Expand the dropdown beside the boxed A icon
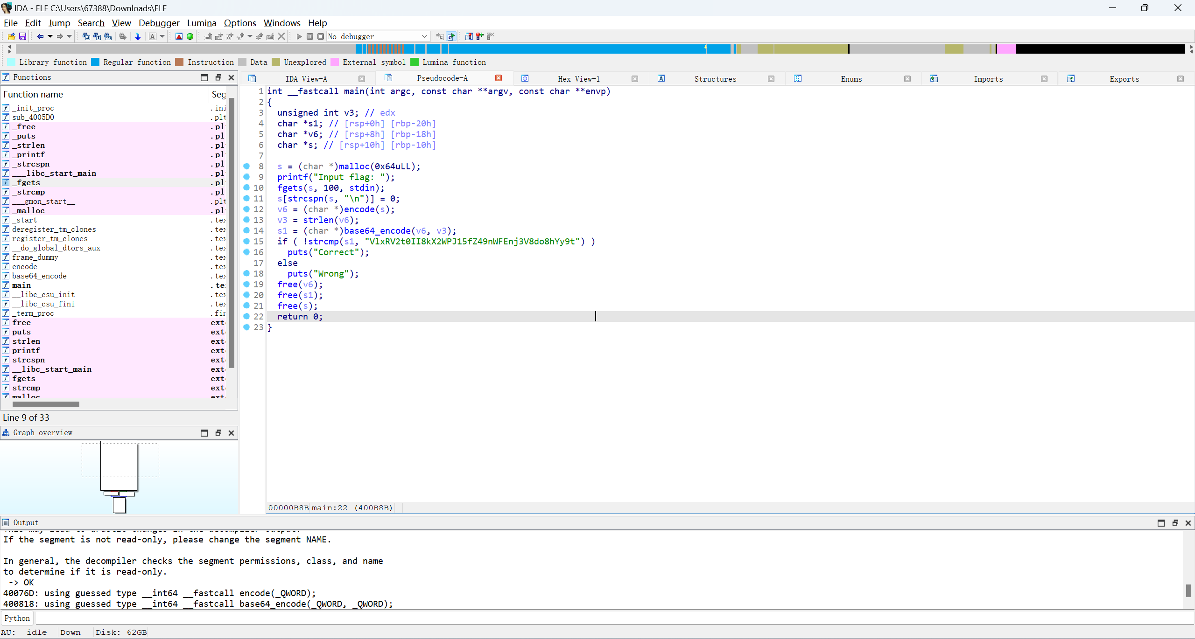Viewport: 1195px width, 639px height. coord(162,36)
